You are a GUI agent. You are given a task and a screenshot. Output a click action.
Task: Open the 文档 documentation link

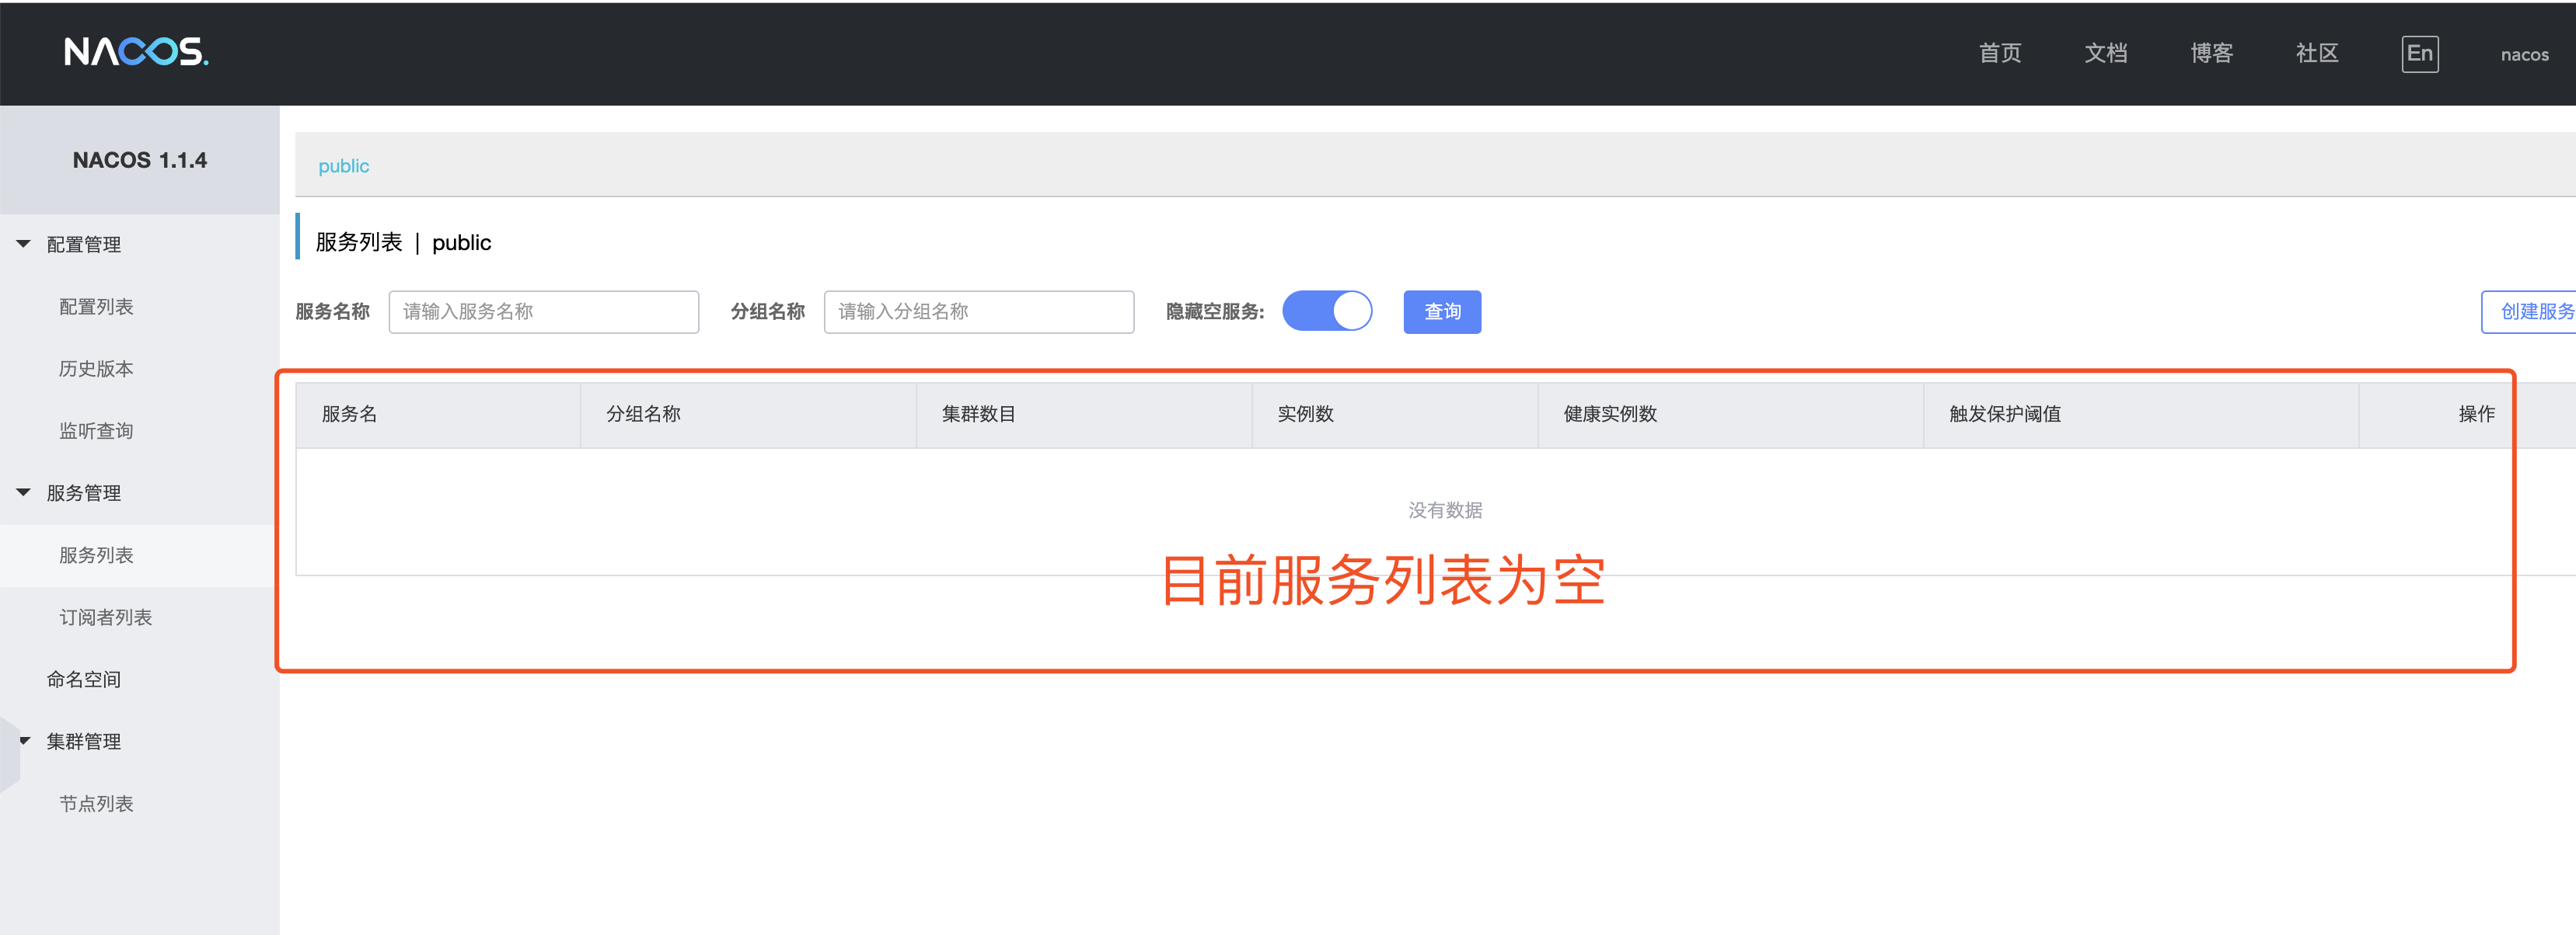pyautogui.click(x=2105, y=53)
